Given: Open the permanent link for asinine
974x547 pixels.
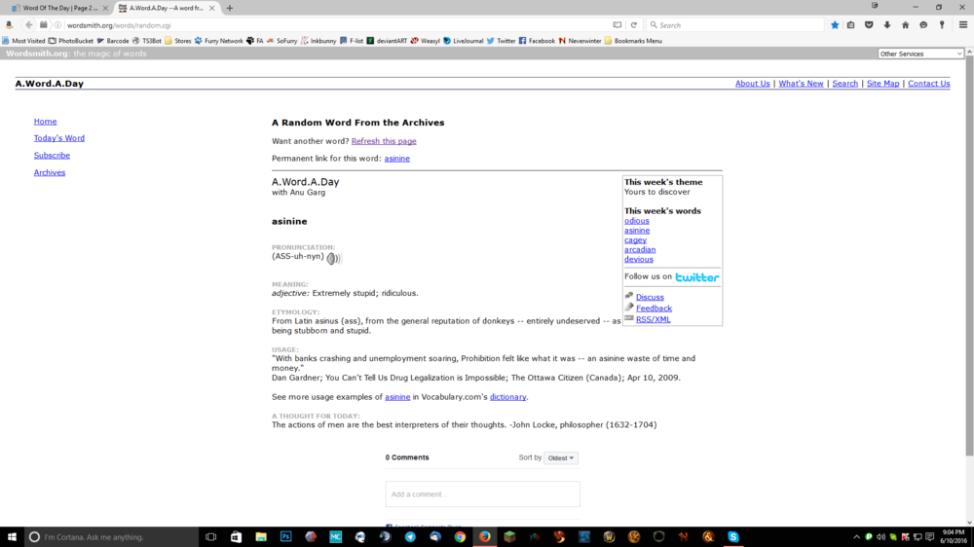Looking at the screenshot, I should click(397, 159).
